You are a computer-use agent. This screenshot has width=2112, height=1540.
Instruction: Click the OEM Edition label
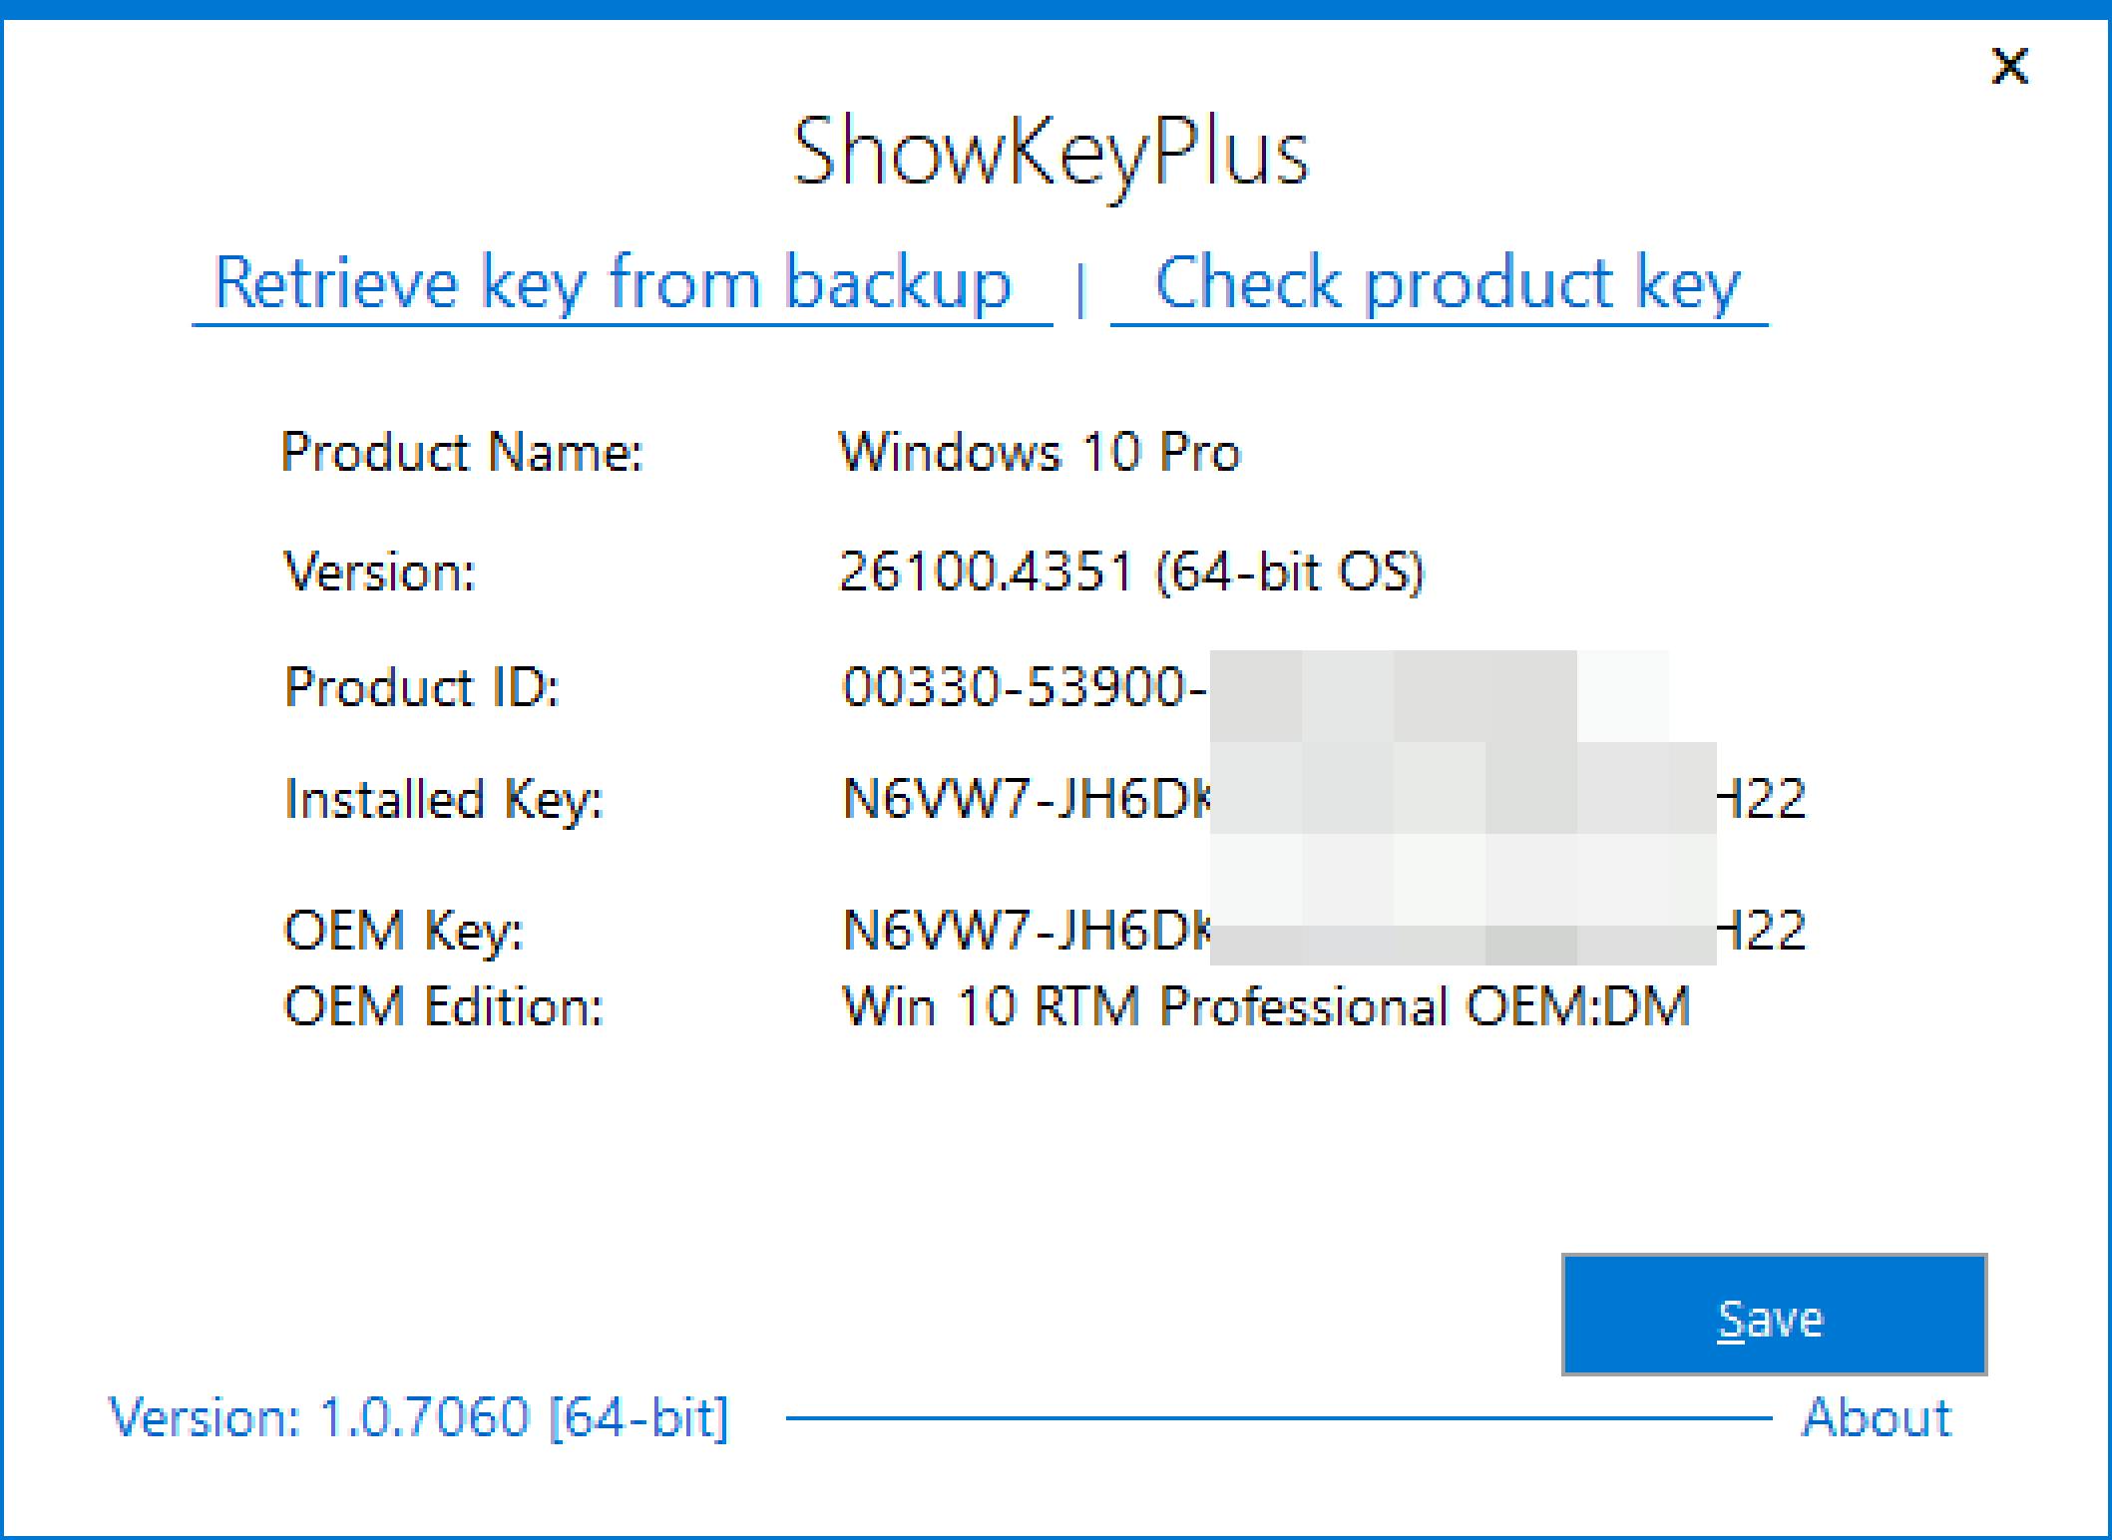pyautogui.click(x=444, y=1005)
